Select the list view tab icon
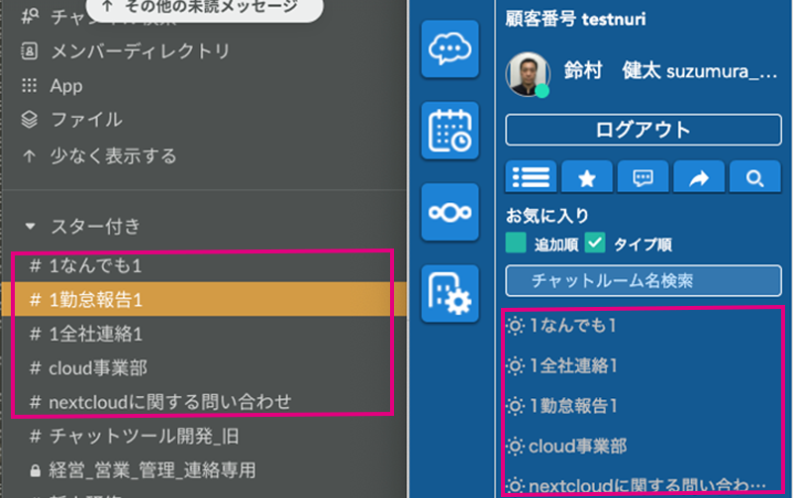Viewport: 793px width, 498px height. pos(532,178)
